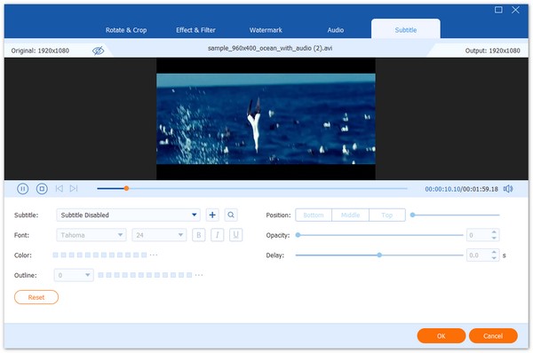533x353 pixels.
Task: Toggle bold subtitle text
Action: (199, 235)
